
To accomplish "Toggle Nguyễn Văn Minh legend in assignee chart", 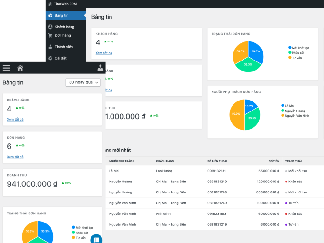I will point(295,116).
